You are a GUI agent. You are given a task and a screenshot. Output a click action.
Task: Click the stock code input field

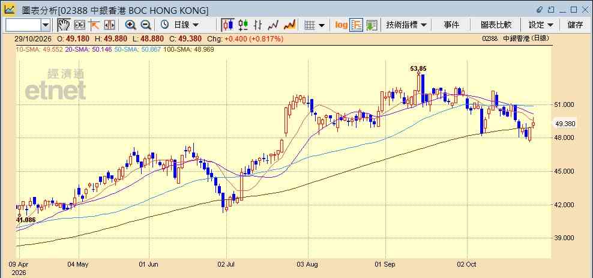[23, 25]
